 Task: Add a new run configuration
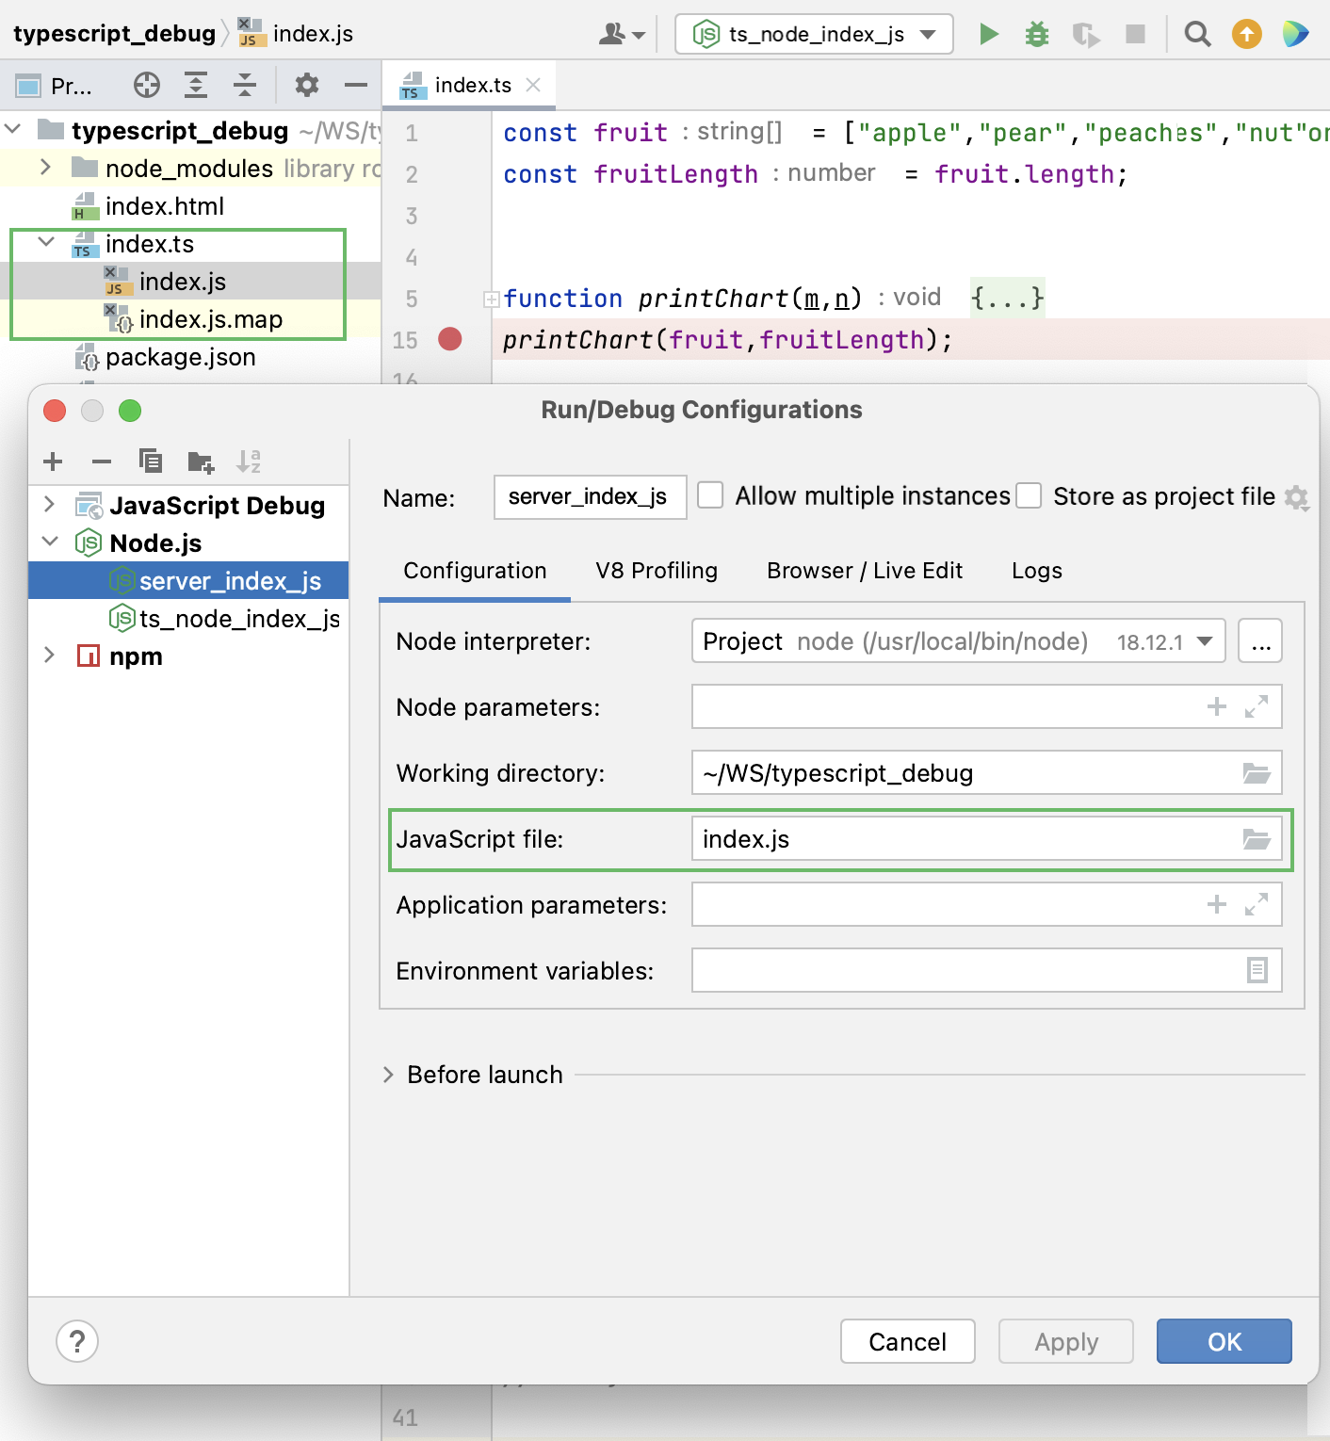tap(53, 461)
